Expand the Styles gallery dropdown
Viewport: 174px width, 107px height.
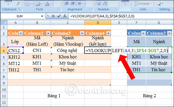tap(125, 4)
